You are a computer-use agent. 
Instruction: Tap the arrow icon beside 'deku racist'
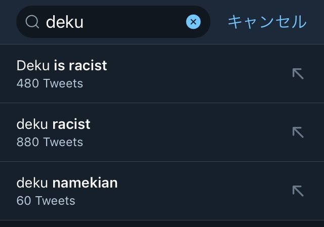pos(298,132)
